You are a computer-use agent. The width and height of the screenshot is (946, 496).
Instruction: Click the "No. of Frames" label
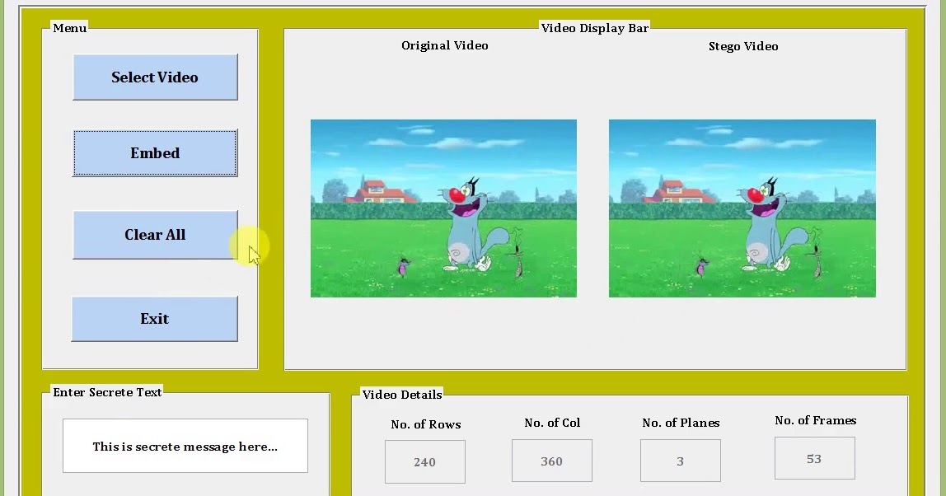pyautogui.click(x=816, y=420)
